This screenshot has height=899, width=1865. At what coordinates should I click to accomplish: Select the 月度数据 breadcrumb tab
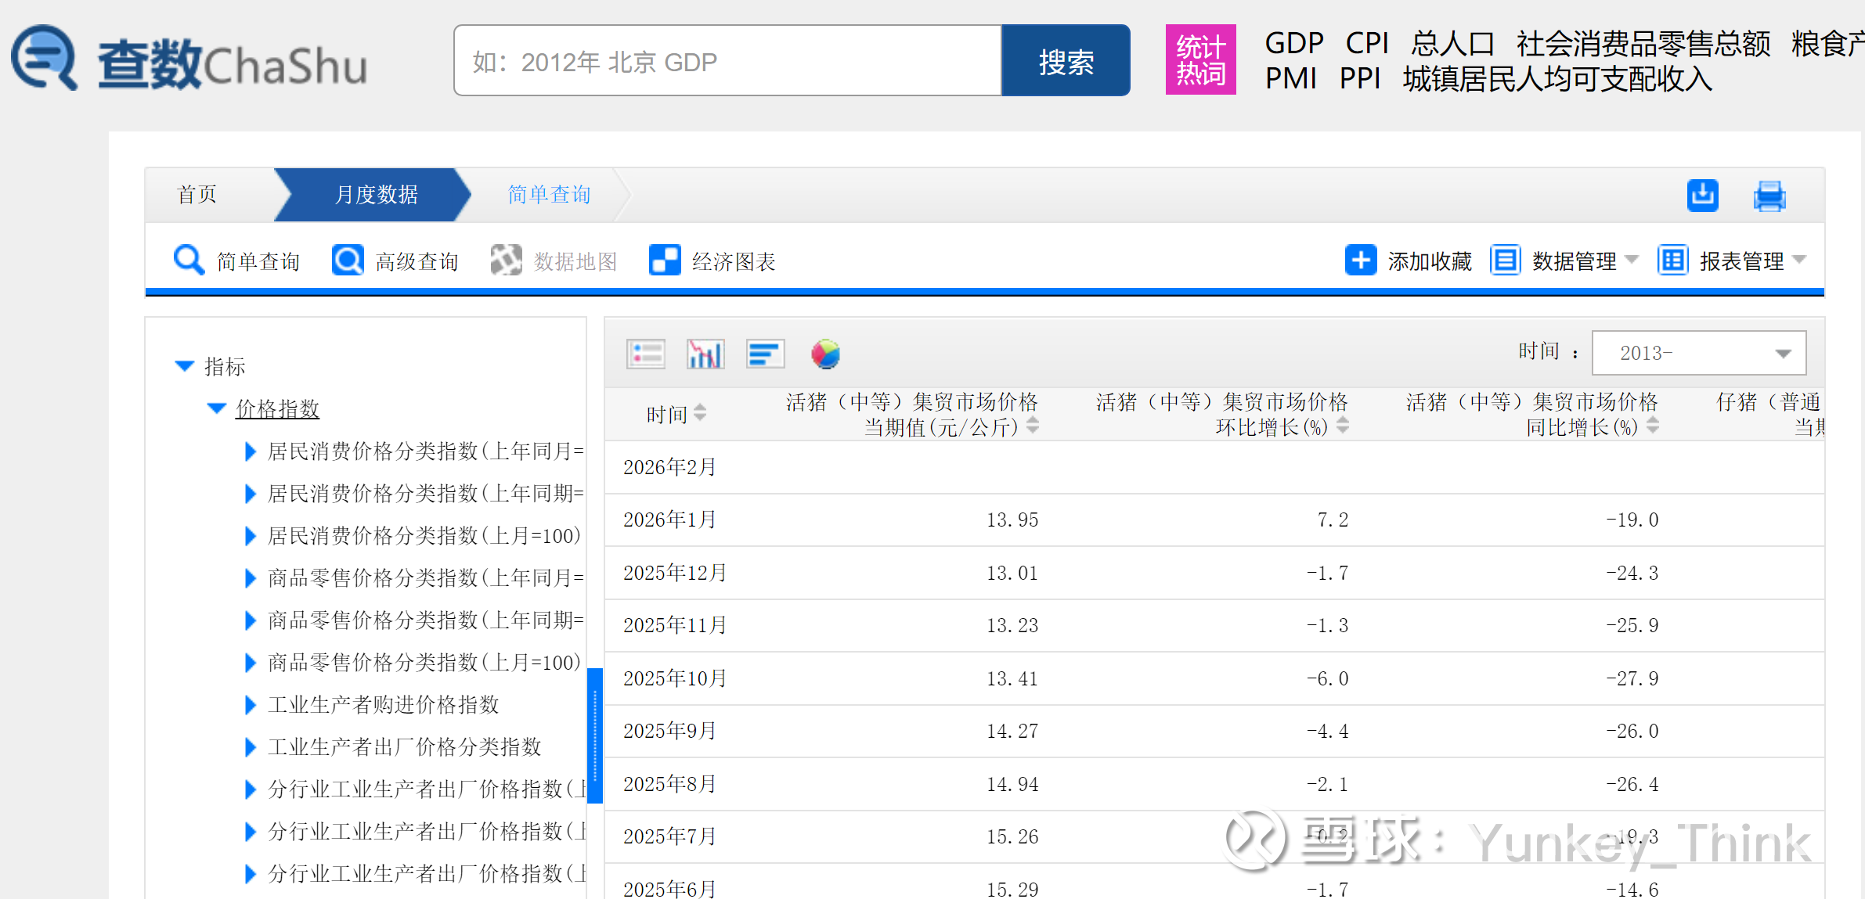tap(376, 195)
